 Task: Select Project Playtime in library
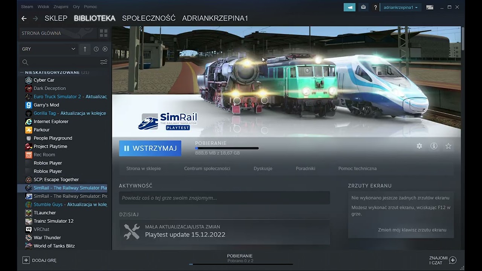[x=50, y=146]
